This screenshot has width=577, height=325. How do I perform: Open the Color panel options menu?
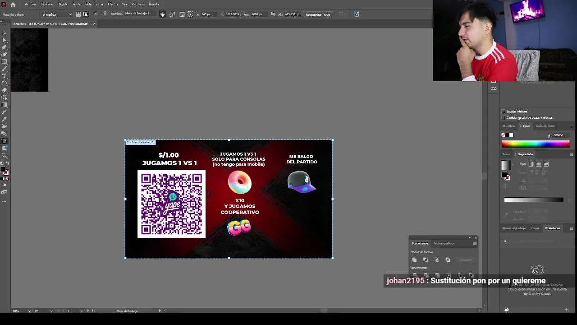point(572,126)
